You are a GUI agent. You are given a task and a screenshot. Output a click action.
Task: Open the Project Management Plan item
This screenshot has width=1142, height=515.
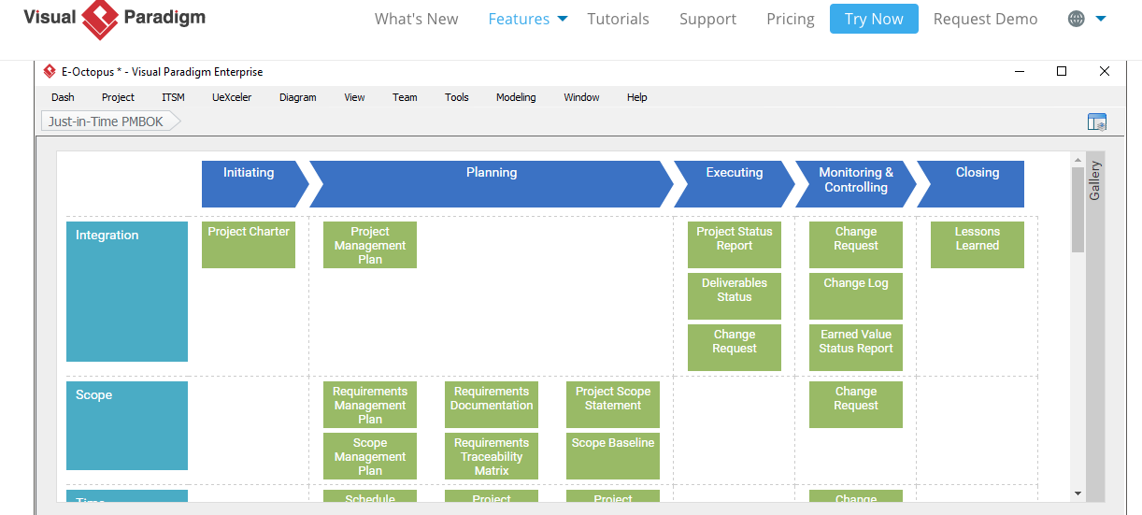coord(370,245)
